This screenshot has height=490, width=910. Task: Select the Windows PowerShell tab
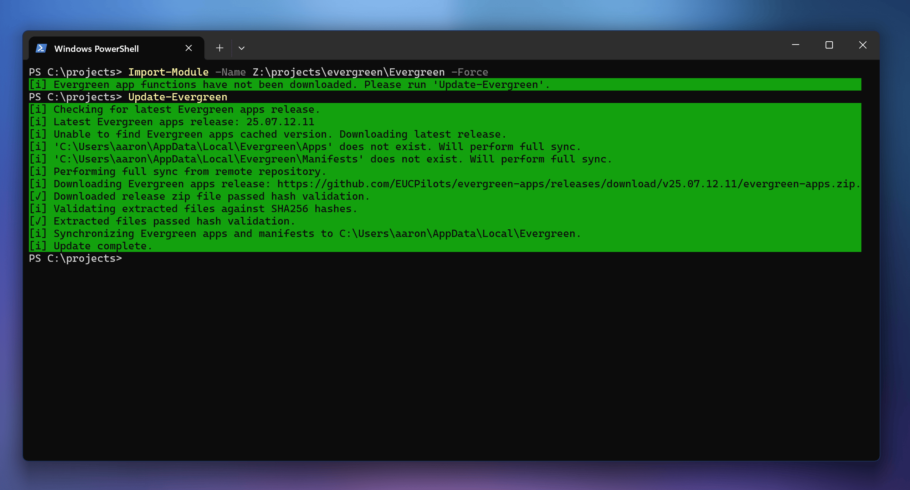pos(116,48)
